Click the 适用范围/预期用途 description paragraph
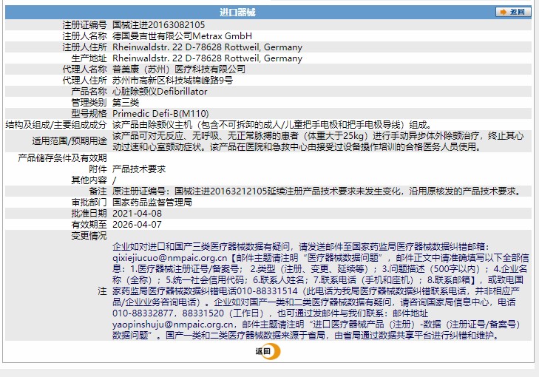This screenshot has height=377, width=539. (x=318, y=141)
